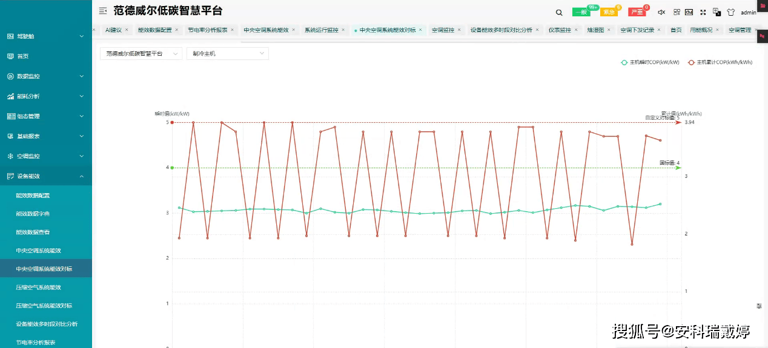Viewport: 768px width, 348px height.
Task: Switch to the 仪表监控 tab
Action: click(560, 30)
